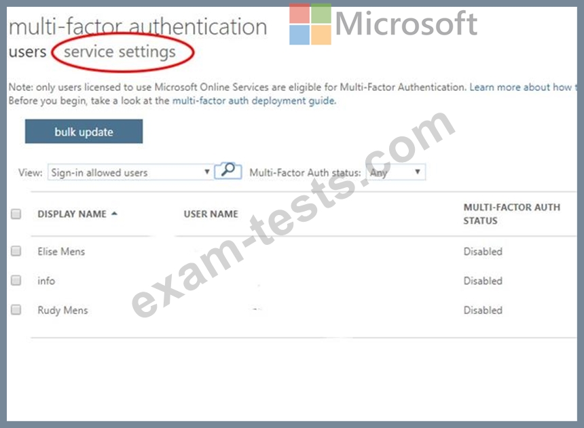The height and width of the screenshot is (428, 584).
Task: Select the info display name
Action: (46, 281)
